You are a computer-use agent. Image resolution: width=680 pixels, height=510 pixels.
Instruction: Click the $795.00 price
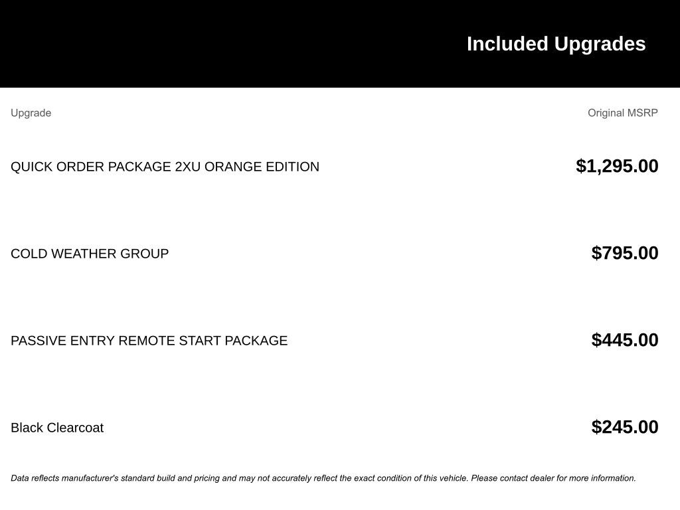tap(625, 253)
